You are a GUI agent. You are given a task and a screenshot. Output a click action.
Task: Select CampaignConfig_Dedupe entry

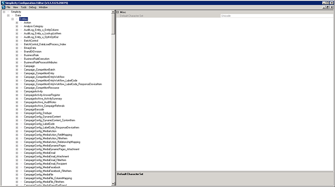click(37, 113)
